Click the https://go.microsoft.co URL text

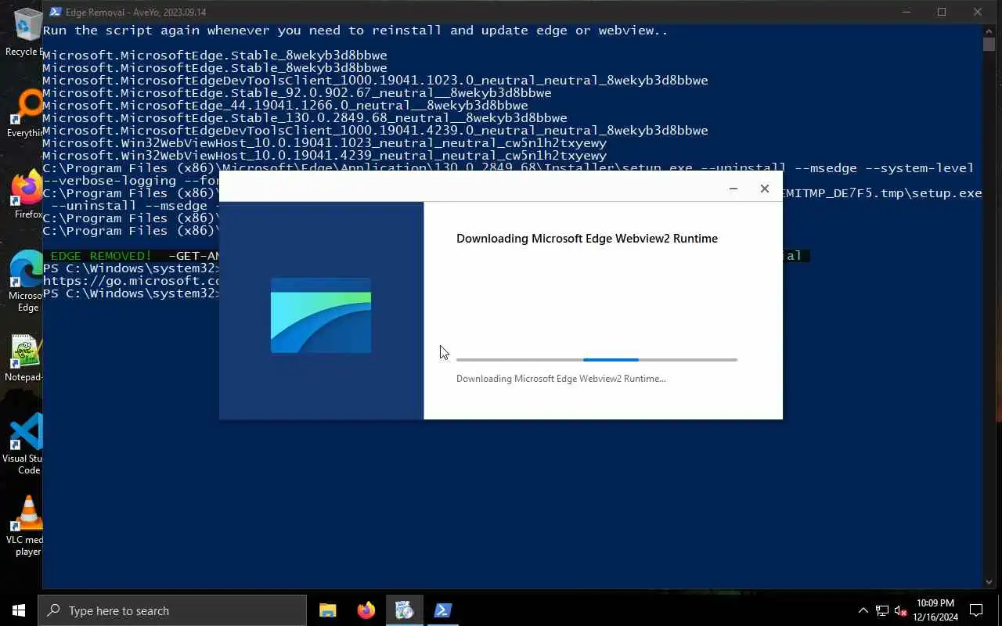[x=131, y=281]
